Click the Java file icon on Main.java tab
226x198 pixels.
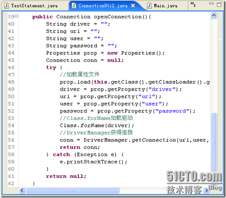click(x=149, y=6)
